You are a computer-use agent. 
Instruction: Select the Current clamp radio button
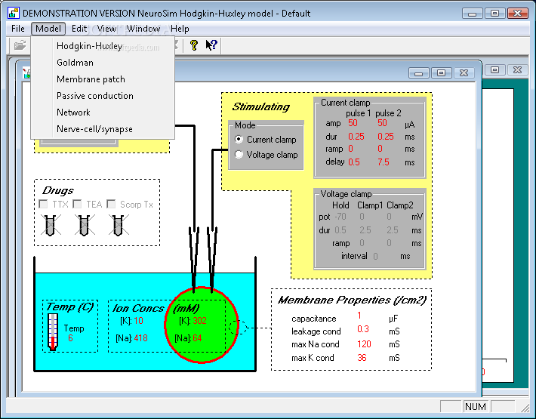(239, 139)
